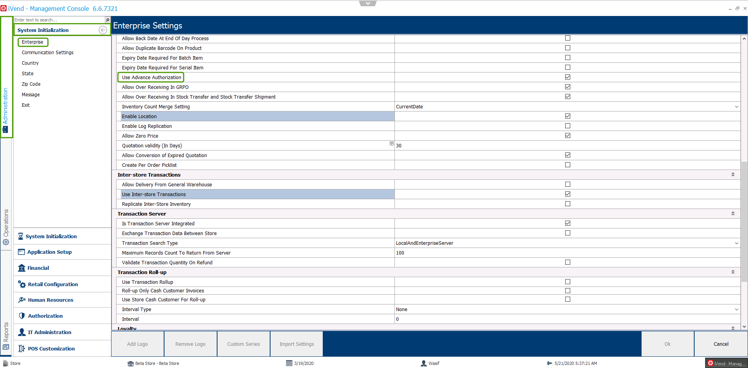The image size is (748, 368).
Task: Open the Transaction Search Type dropdown
Action: (x=736, y=243)
